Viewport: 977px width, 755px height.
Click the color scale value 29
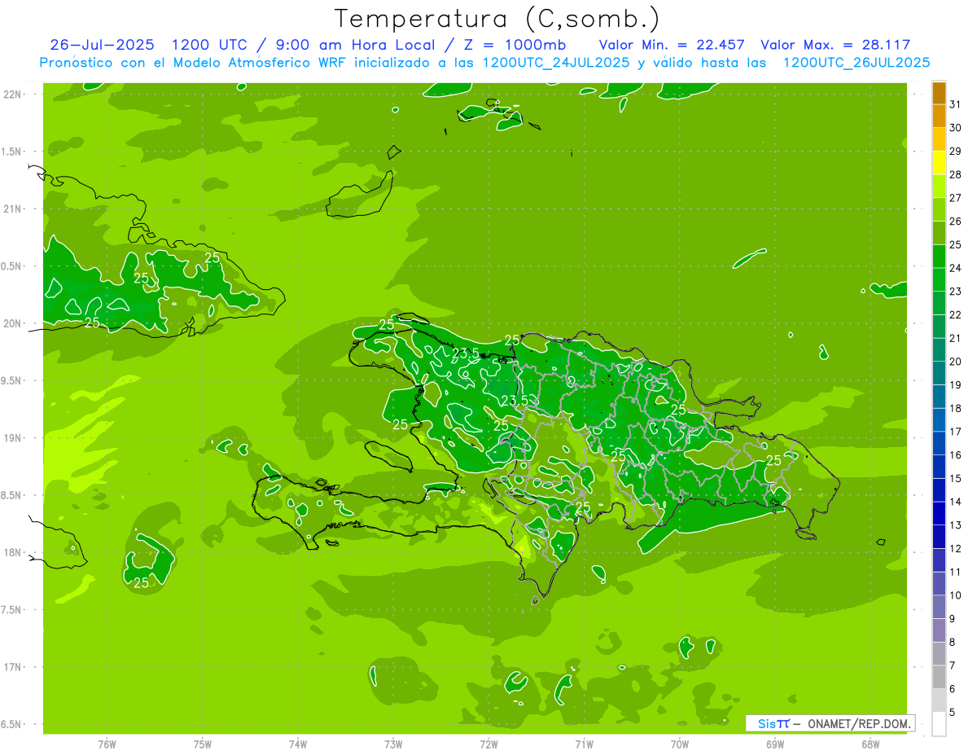click(x=956, y=151)
